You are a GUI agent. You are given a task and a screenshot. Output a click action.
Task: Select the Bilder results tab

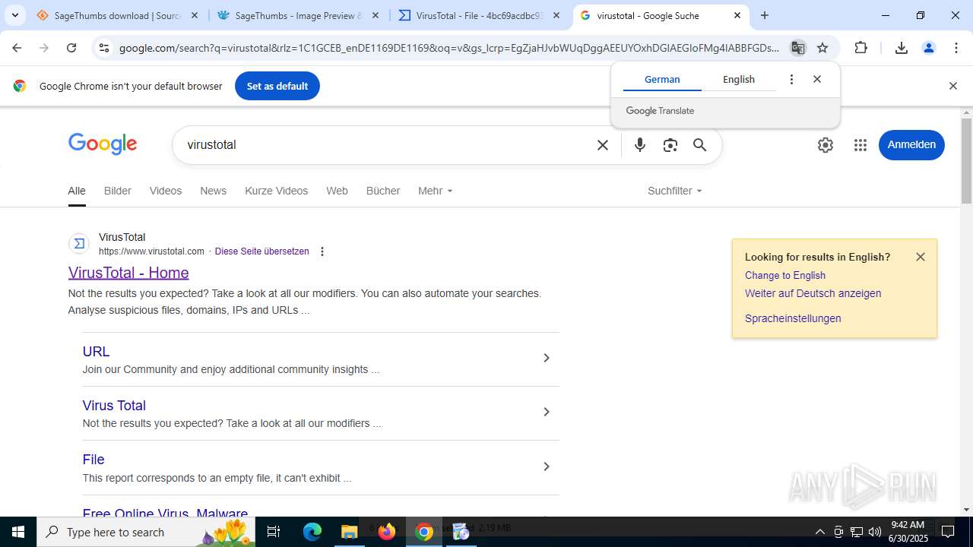118,191
